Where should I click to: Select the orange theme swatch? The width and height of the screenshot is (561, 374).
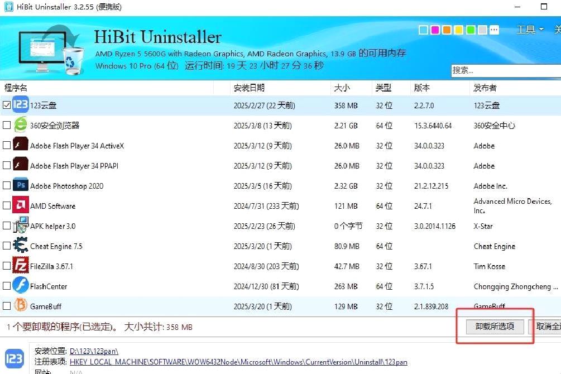point(447,30)
